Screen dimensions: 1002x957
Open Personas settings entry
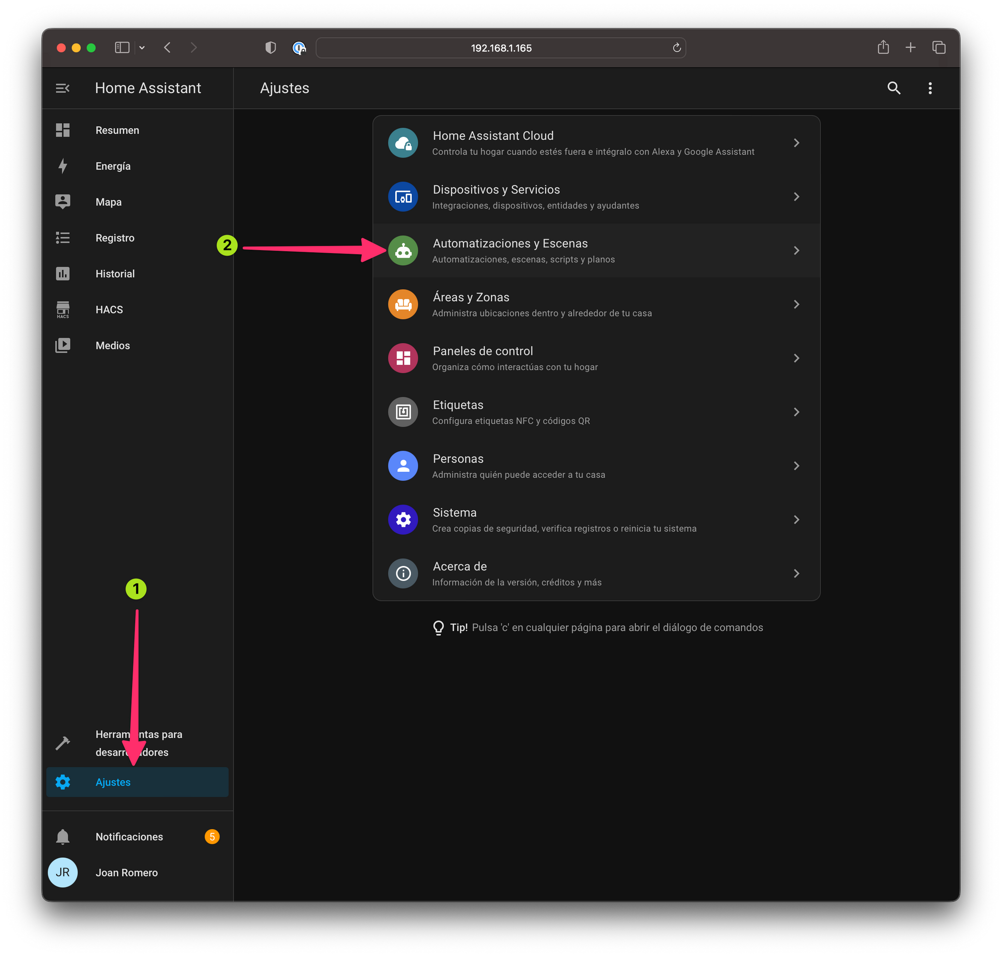click(x=596, y=466)
